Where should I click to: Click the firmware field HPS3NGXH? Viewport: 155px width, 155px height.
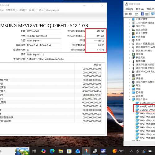(44, 31)
